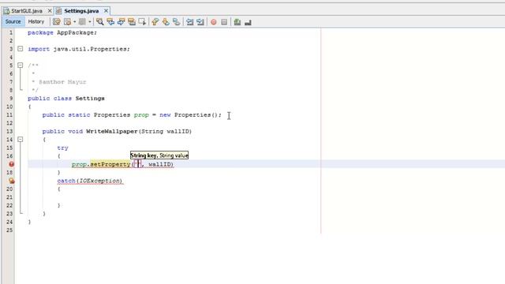Stop macro recording square icon
This screenshot has height=284, width=505.
tap(224, 22)
